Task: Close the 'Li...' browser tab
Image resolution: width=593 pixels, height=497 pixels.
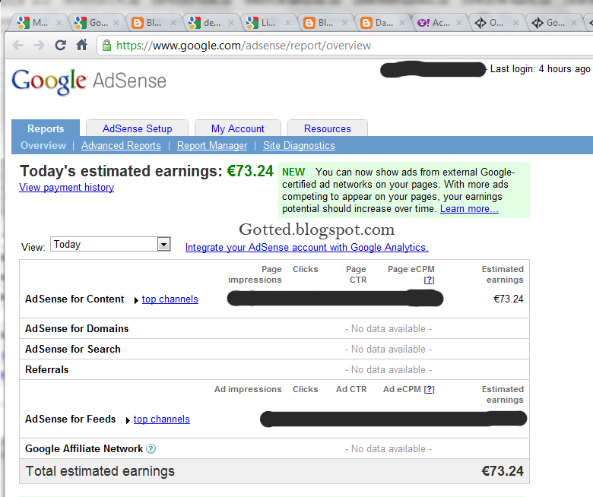Action: tap(288, 23)
